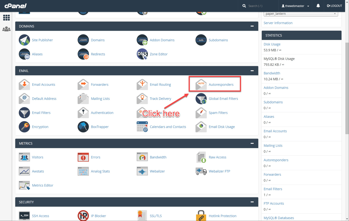
Task: Open the Autoresponders AUTO envelope icon
Action: click(201, 84)
